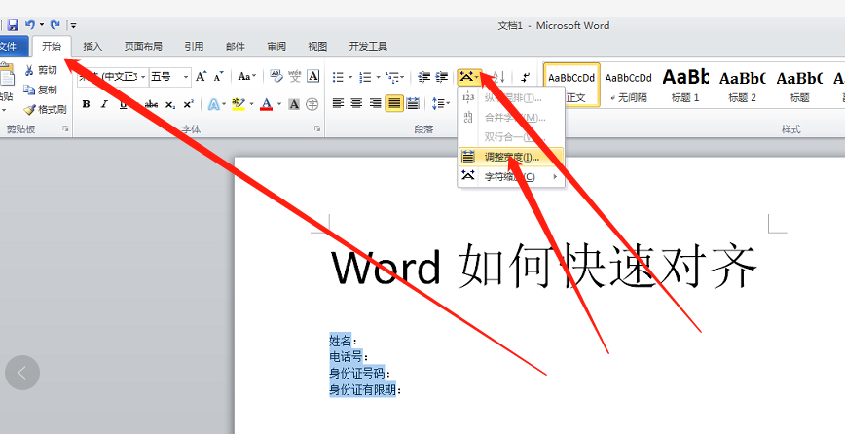Viewport: 845px width, 434px height.
Task: Open the 剪贴板 pane launcher
Action: [x=65, y=128]
